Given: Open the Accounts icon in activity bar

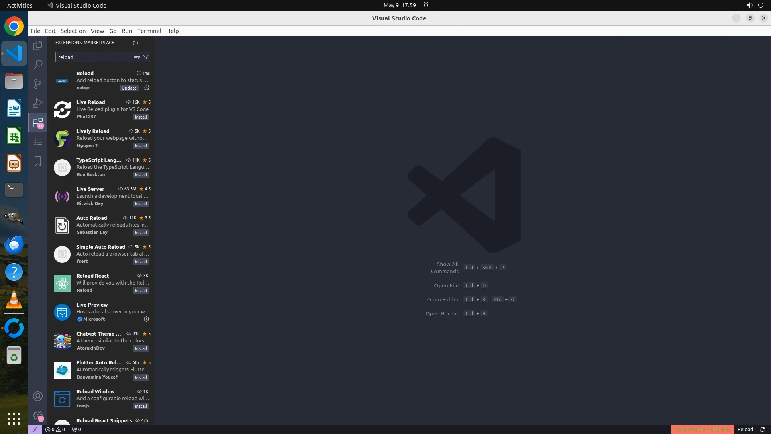Looking at the screenshot, I should click(38, 396).
